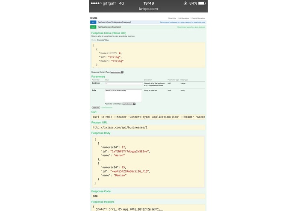Click 'Recommend businesses in a given category' description
The height and width of the screenshot is (211, 297).
[182, 22]
